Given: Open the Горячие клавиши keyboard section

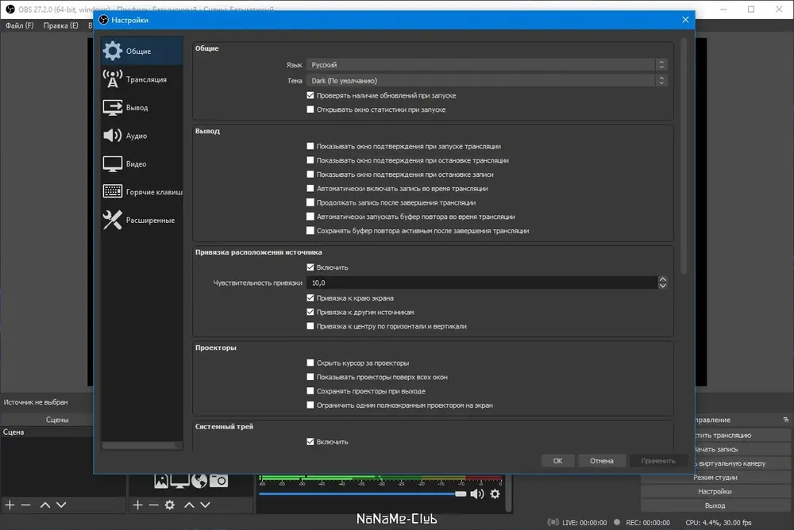Looking at the screenshot, I should 141,192.
